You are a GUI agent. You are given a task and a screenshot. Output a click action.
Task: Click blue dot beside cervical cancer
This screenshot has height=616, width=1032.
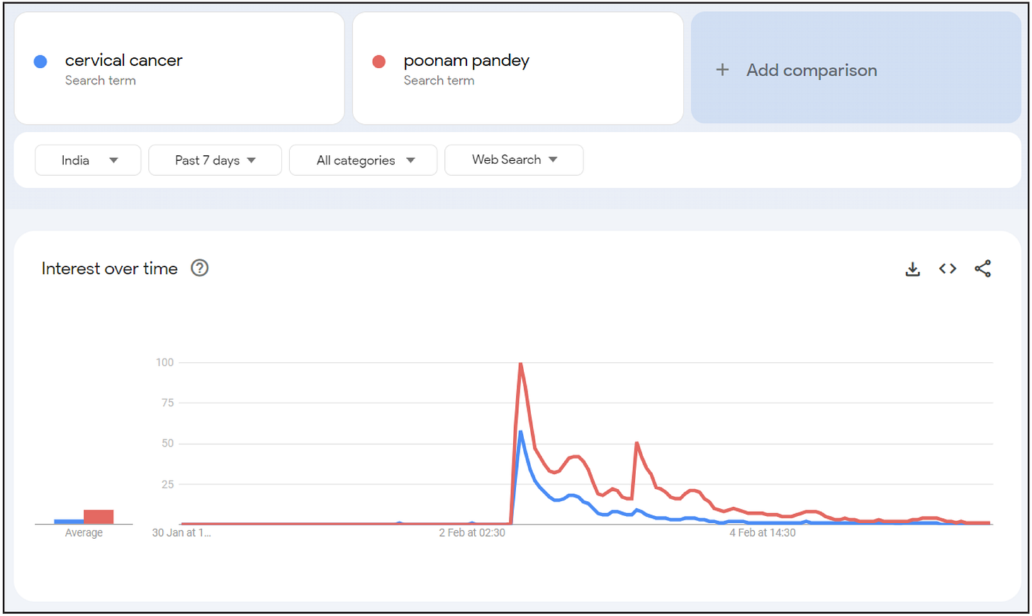click(40, 62)
